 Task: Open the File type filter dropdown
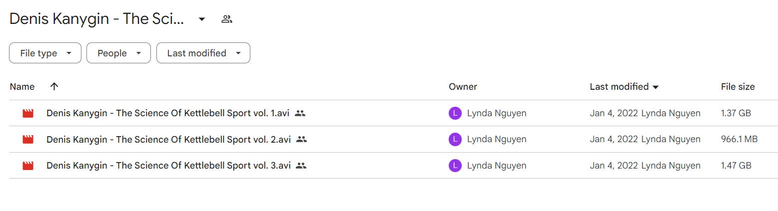(x=45, y=53)
